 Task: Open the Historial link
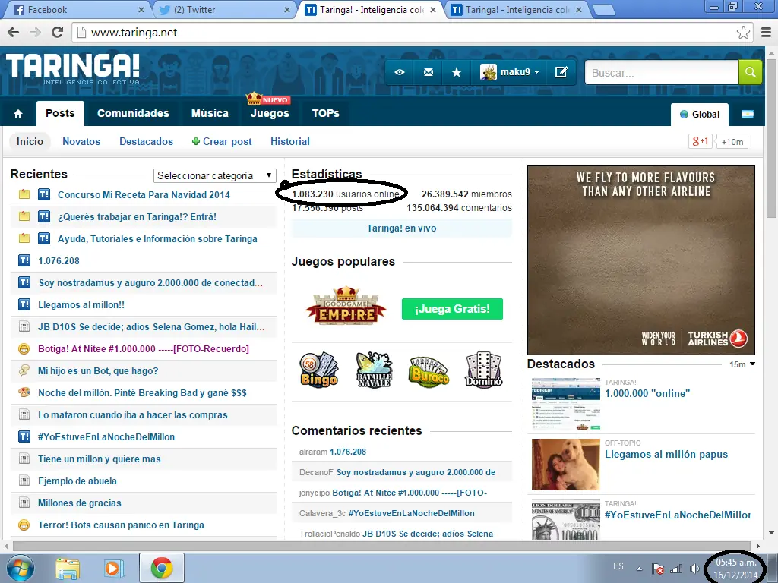290,142
